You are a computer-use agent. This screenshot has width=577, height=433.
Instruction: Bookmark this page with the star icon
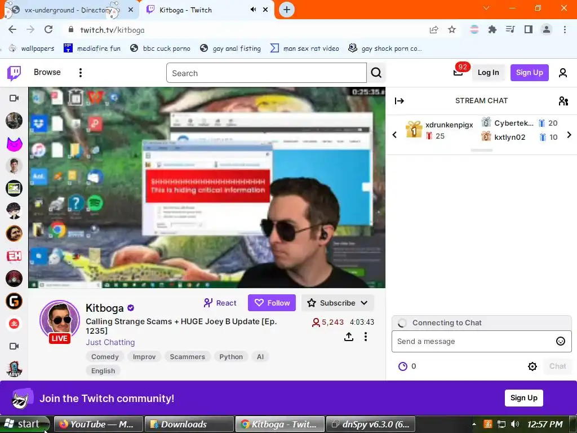click(x=452, y=30)
